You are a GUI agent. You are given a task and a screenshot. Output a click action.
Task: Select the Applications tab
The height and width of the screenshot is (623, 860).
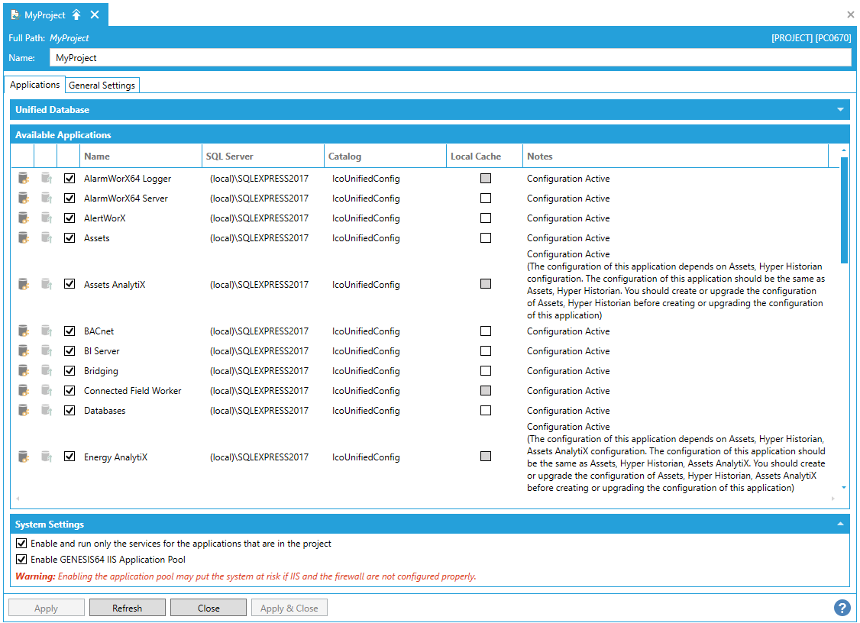point(34,85)
